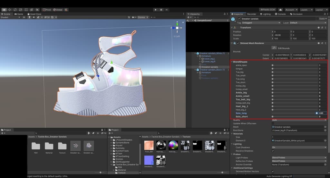The image size is (330, 178).
Task: Select the Rect transform tool
Action: click(x=26, y=10)
